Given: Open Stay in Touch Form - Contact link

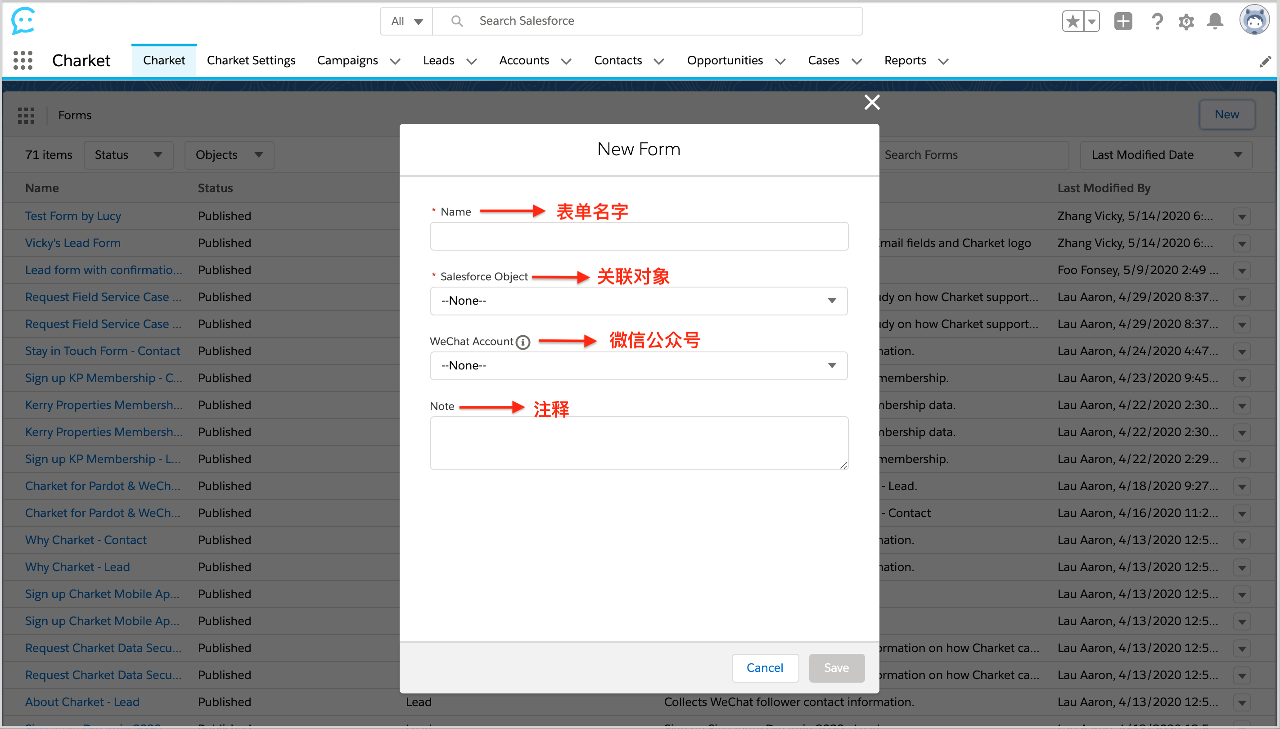Looking at the screenshot, I should point(102,351).
